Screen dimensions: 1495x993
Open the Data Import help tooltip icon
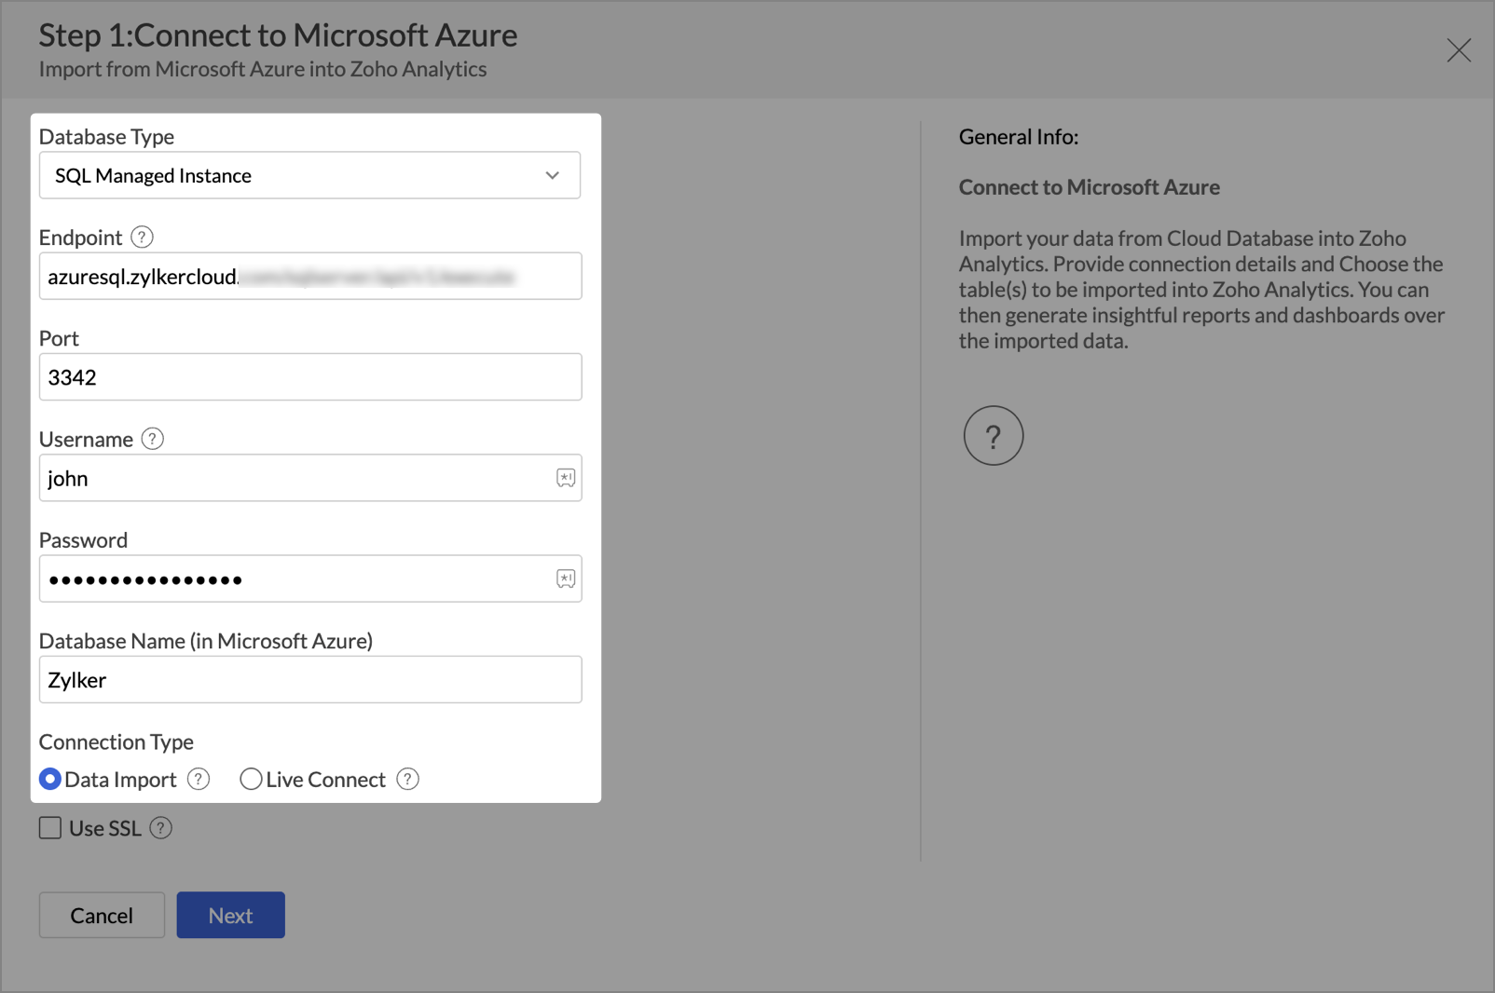click(199, 779)
